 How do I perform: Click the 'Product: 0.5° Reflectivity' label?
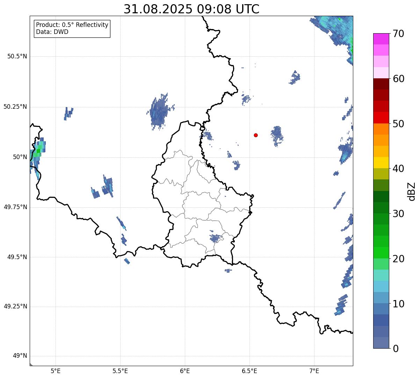[x=72, y=25]
